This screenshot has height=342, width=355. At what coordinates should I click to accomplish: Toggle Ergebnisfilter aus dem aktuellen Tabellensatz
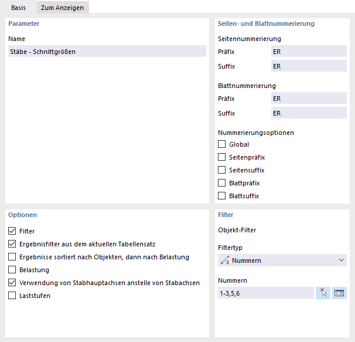pos(12,244)
